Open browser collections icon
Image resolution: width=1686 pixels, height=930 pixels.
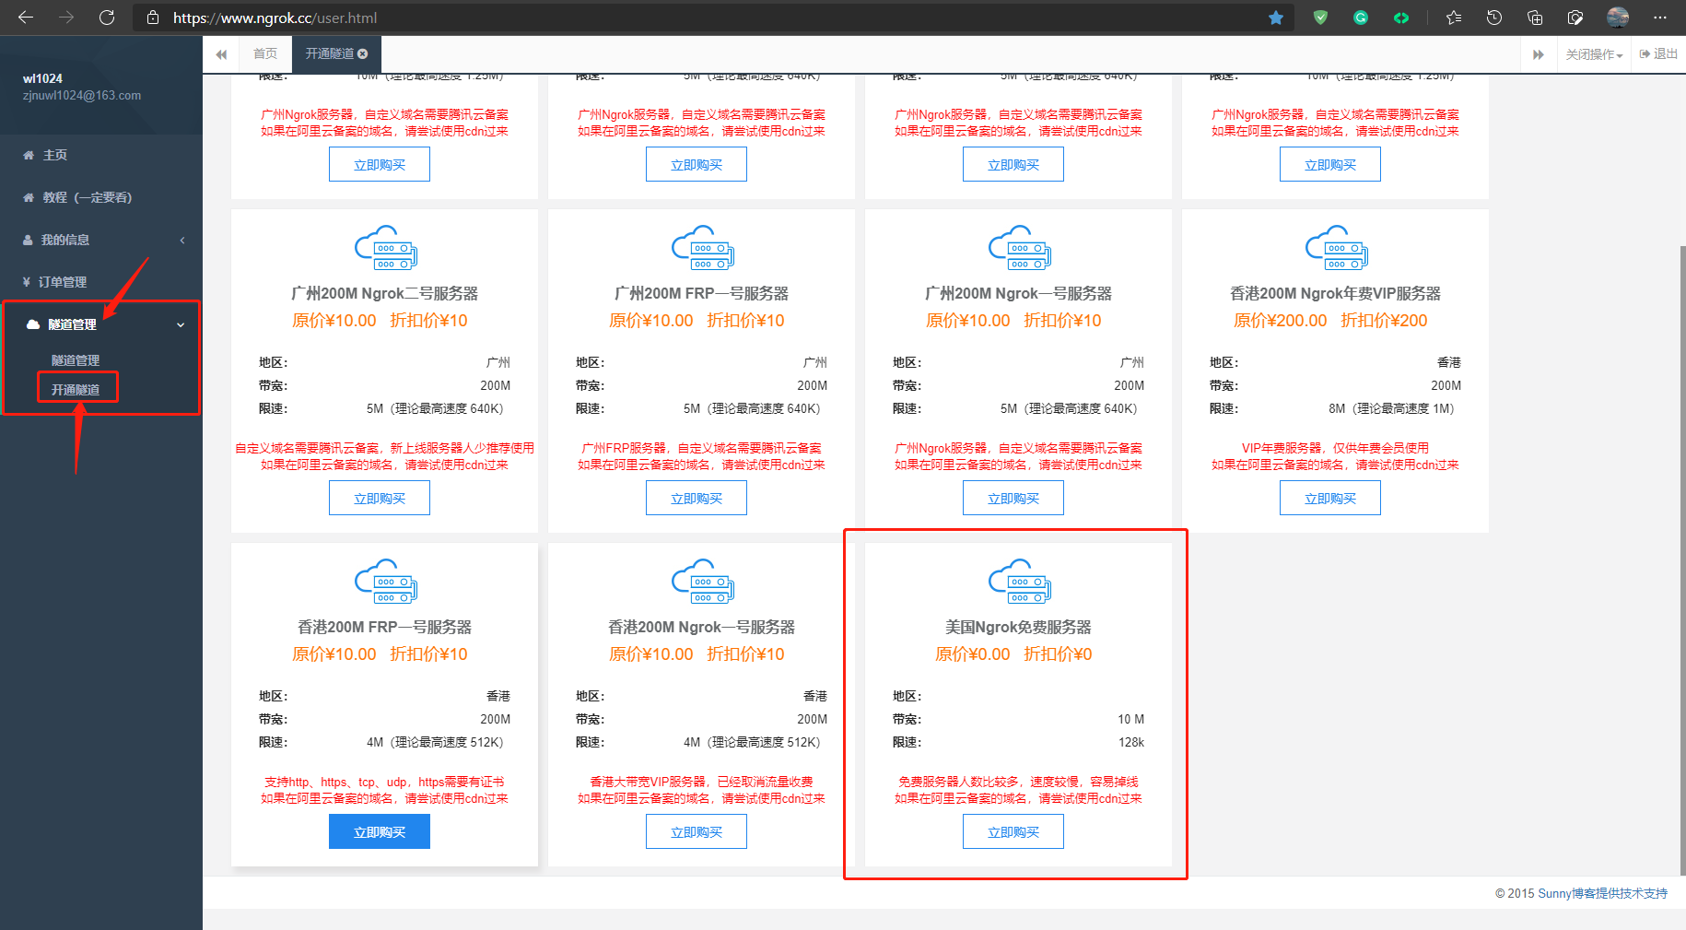[x=1535, y=18]
